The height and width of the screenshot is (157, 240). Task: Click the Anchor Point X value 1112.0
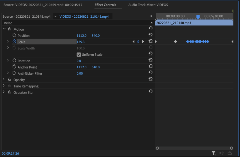[x=81, y=67]
